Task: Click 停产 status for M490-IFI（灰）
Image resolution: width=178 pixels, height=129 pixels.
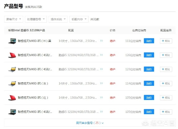Action: click(113, 84)
